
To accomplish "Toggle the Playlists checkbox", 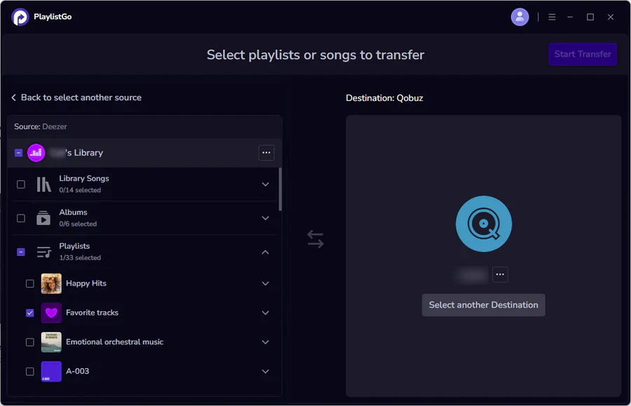I will [21, 252].
